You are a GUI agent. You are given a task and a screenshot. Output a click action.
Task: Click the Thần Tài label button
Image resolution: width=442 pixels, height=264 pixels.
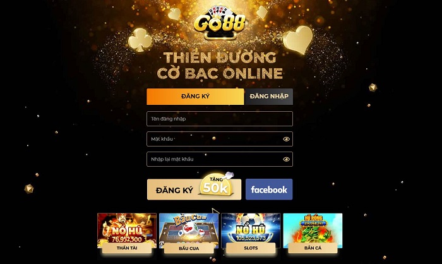click(x=127, y=248)
